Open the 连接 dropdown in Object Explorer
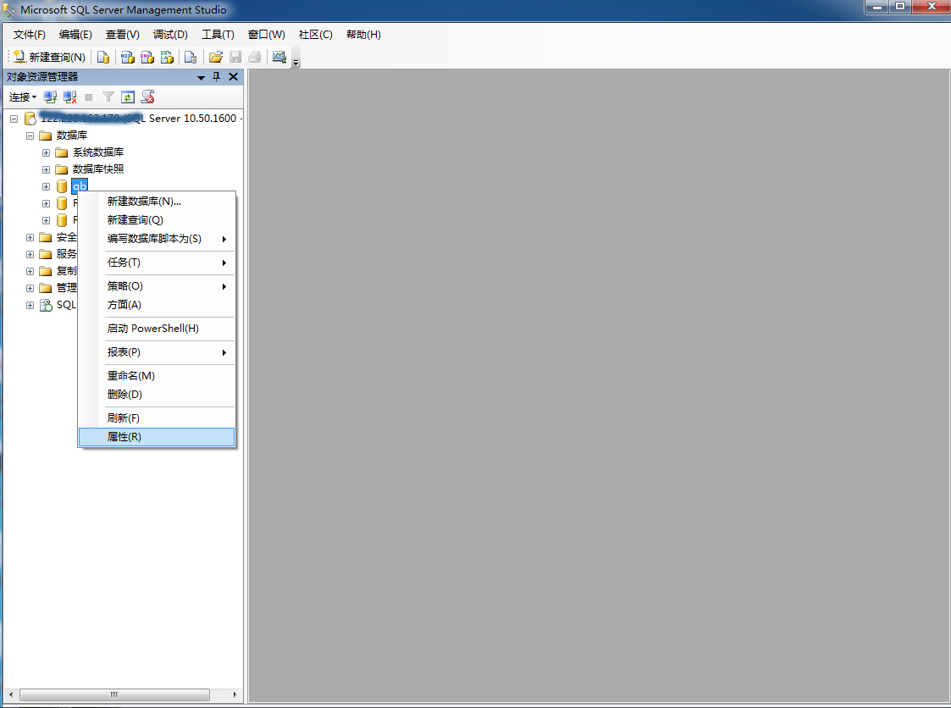The width and height of the screenshot is (951, 708). click(23, 97)
